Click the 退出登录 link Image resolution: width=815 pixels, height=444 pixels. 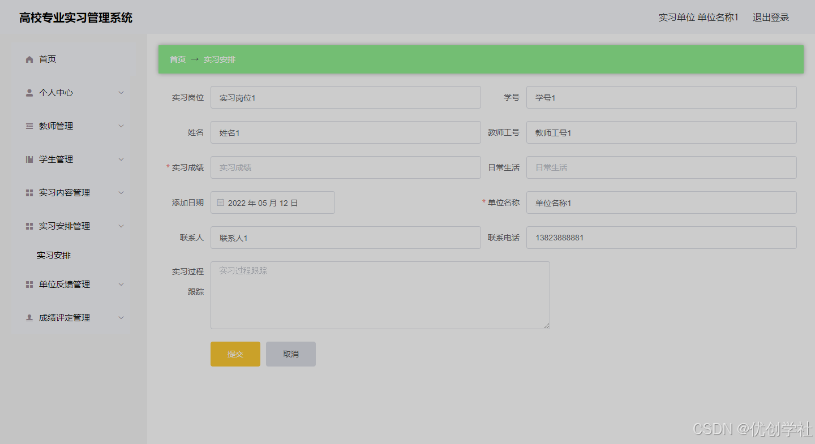(771, 18)
